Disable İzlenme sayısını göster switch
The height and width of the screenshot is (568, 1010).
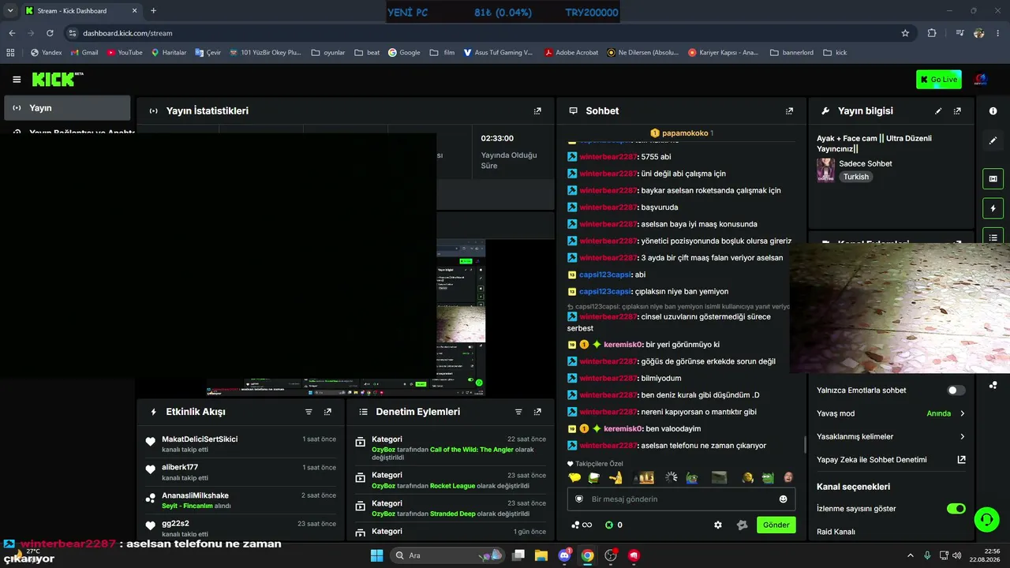[x=956, y=509]
